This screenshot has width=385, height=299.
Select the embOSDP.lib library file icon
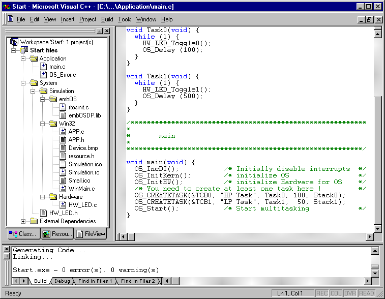63,115
